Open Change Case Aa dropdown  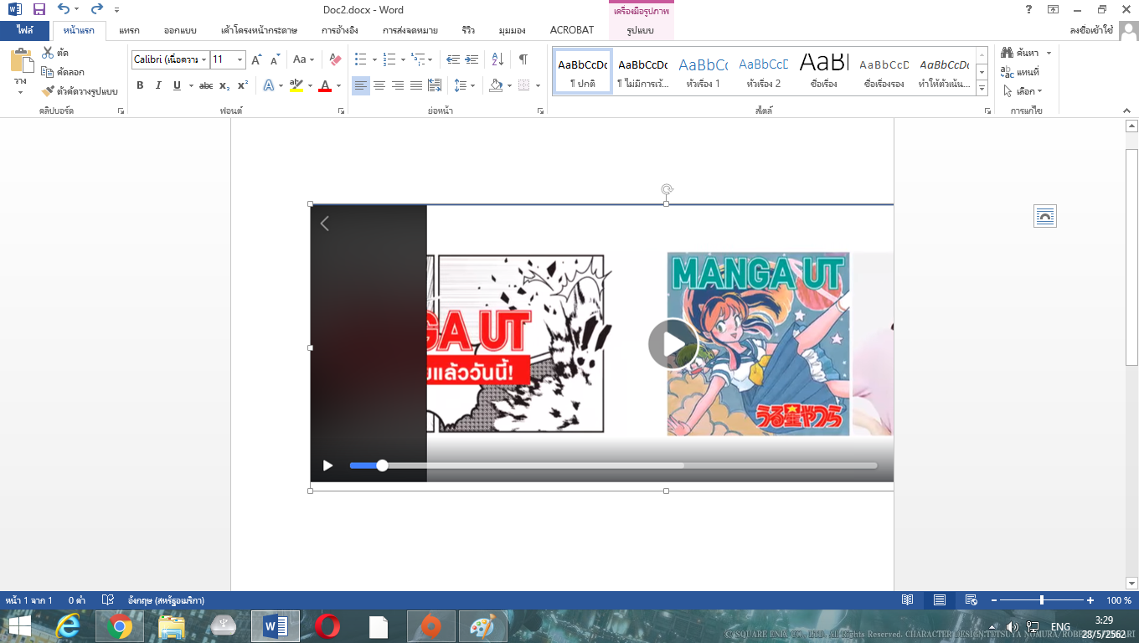[303, 59]
